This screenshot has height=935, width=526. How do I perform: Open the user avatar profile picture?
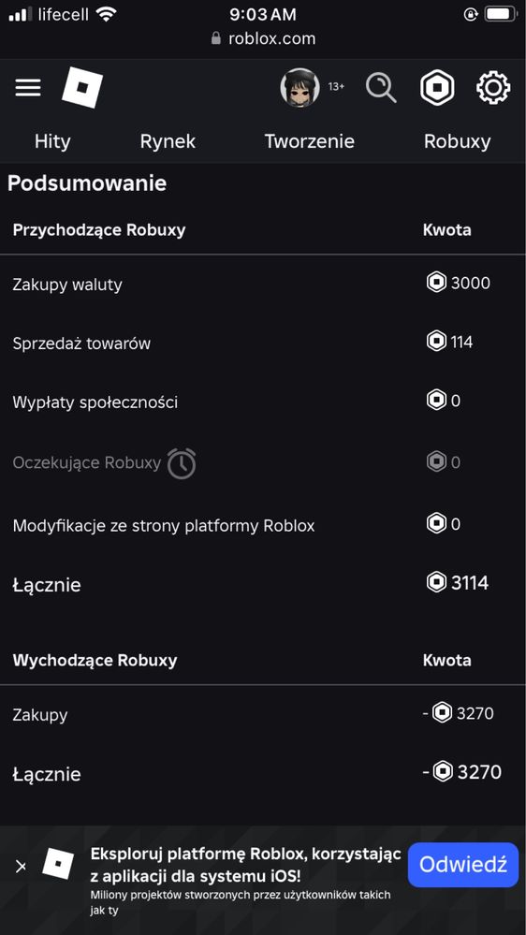point(300,88)
